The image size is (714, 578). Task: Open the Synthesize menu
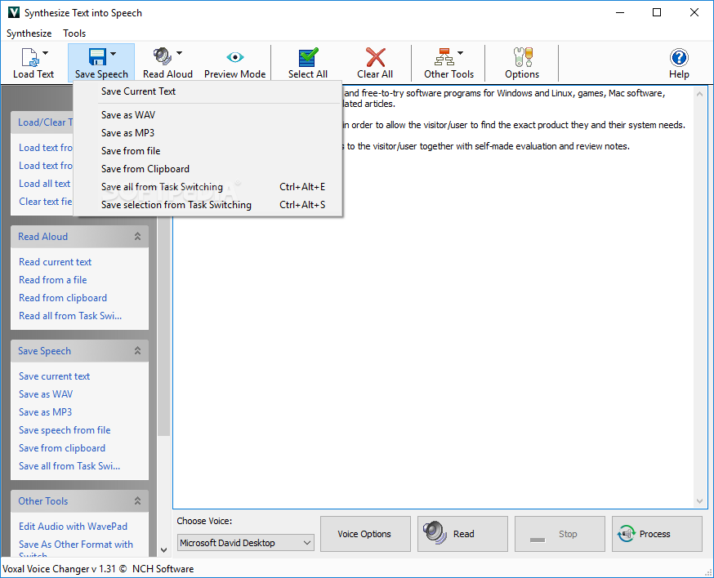click(29, 33)
